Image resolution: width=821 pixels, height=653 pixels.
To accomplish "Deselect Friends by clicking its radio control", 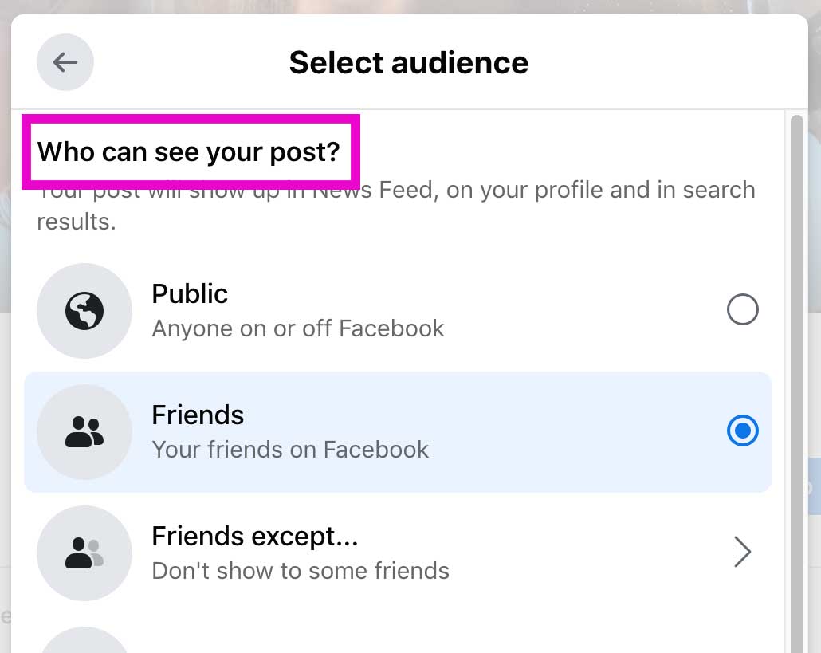I will [x=742, y=431].
